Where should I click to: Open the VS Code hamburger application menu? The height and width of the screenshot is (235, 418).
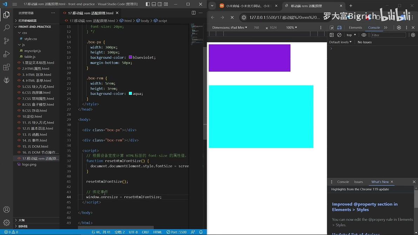click(x=15, y=4)
